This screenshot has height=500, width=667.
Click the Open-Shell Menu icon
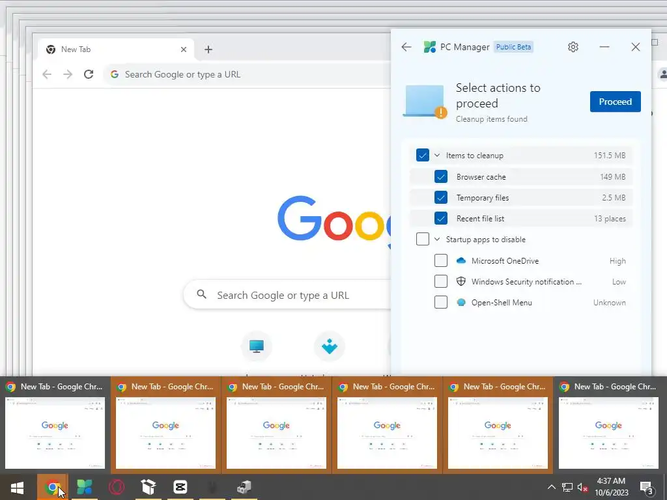(461, 302)
